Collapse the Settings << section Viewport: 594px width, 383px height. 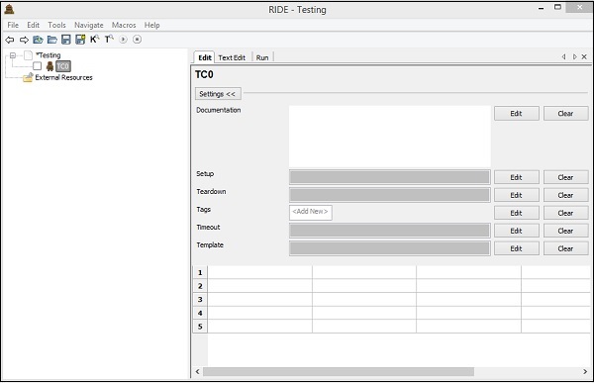218,94
